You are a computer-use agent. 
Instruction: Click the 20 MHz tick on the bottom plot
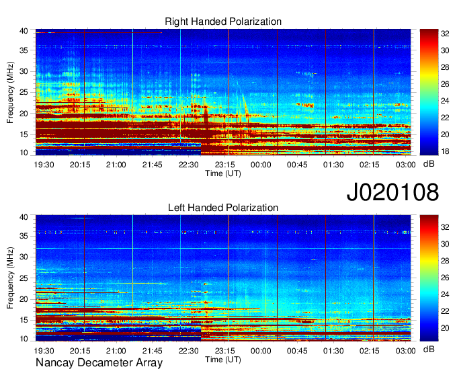24,299
